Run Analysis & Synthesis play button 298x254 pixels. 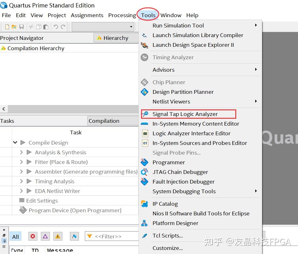pos(29,152)
